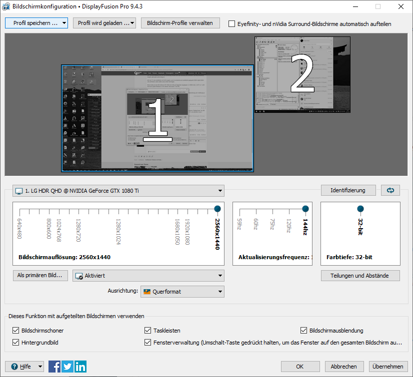Screen dimensions: 413x377
Task: Click the Twitter icon
Action: pyautogui.click(x=67, y=367)
